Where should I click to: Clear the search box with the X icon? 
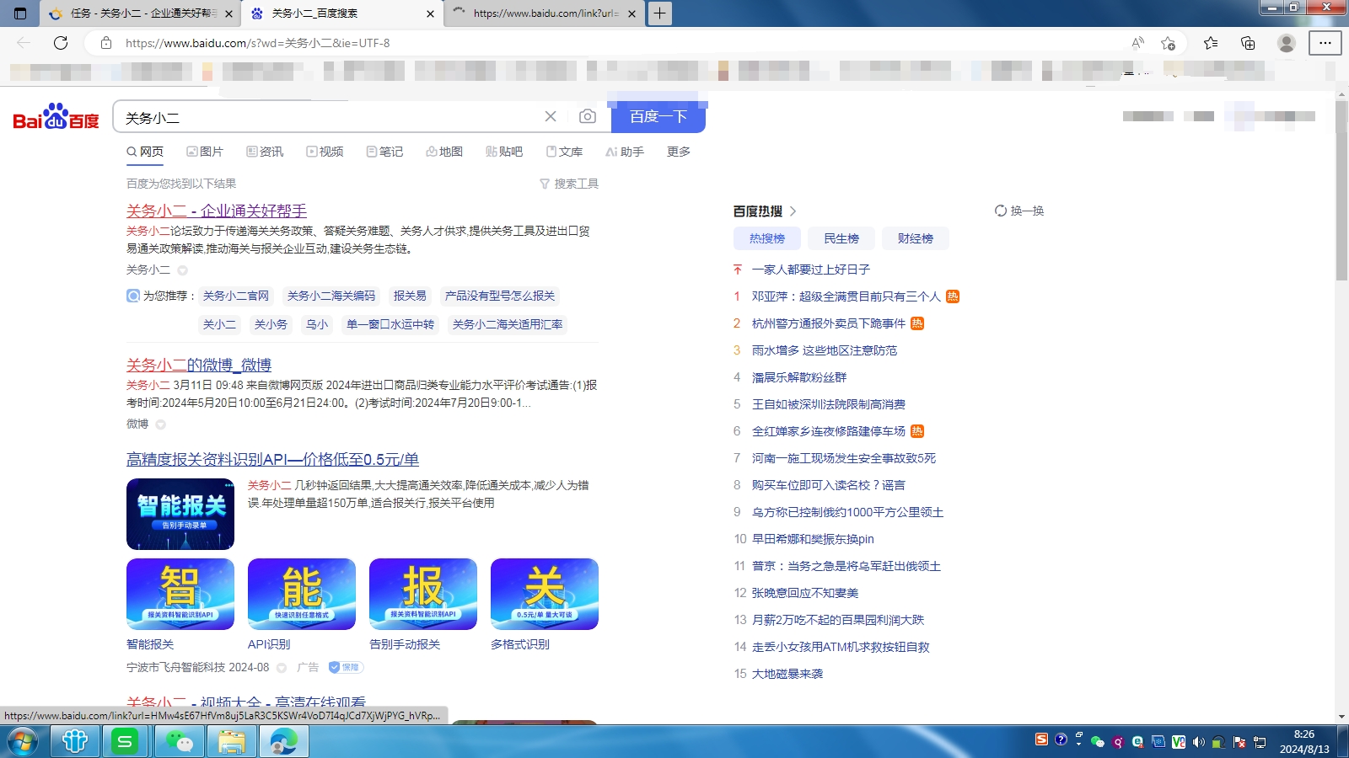551,116
